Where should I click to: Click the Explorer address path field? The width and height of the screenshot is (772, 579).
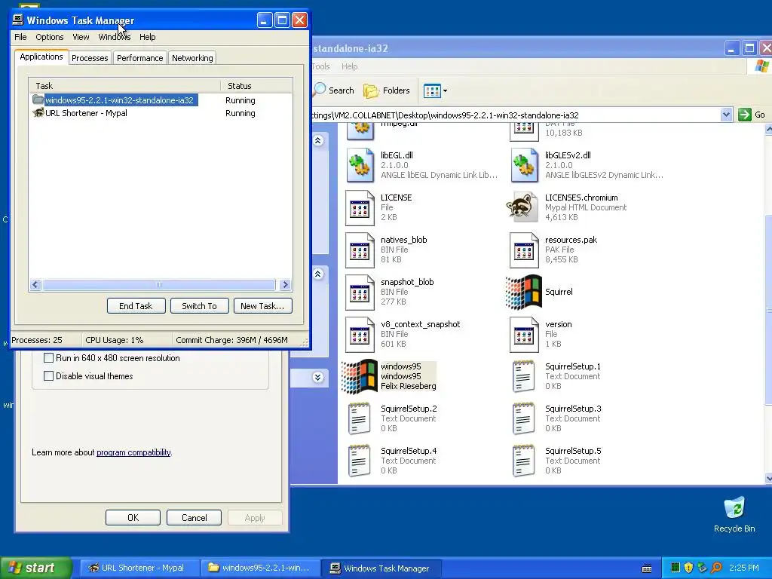pyautogui.click(x=516, y=115)
